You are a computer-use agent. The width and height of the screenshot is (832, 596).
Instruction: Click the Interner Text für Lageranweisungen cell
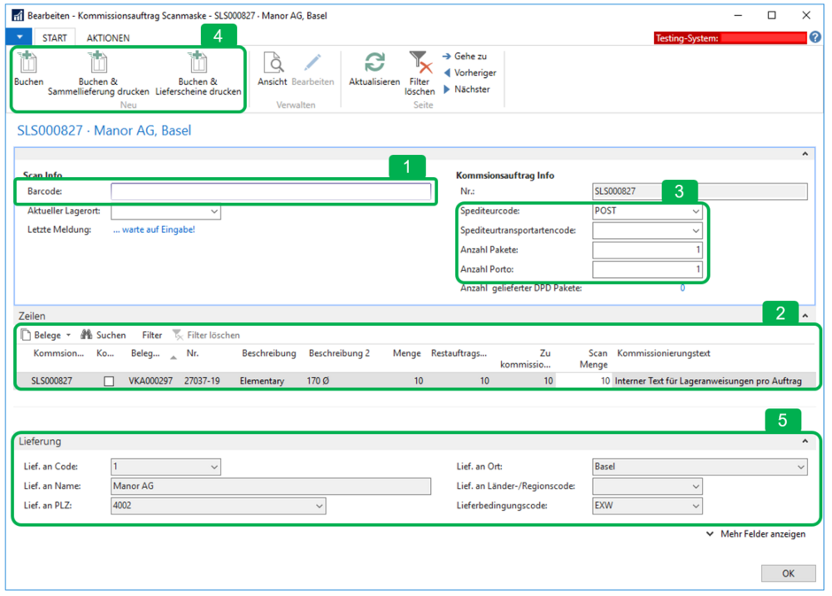708,381
